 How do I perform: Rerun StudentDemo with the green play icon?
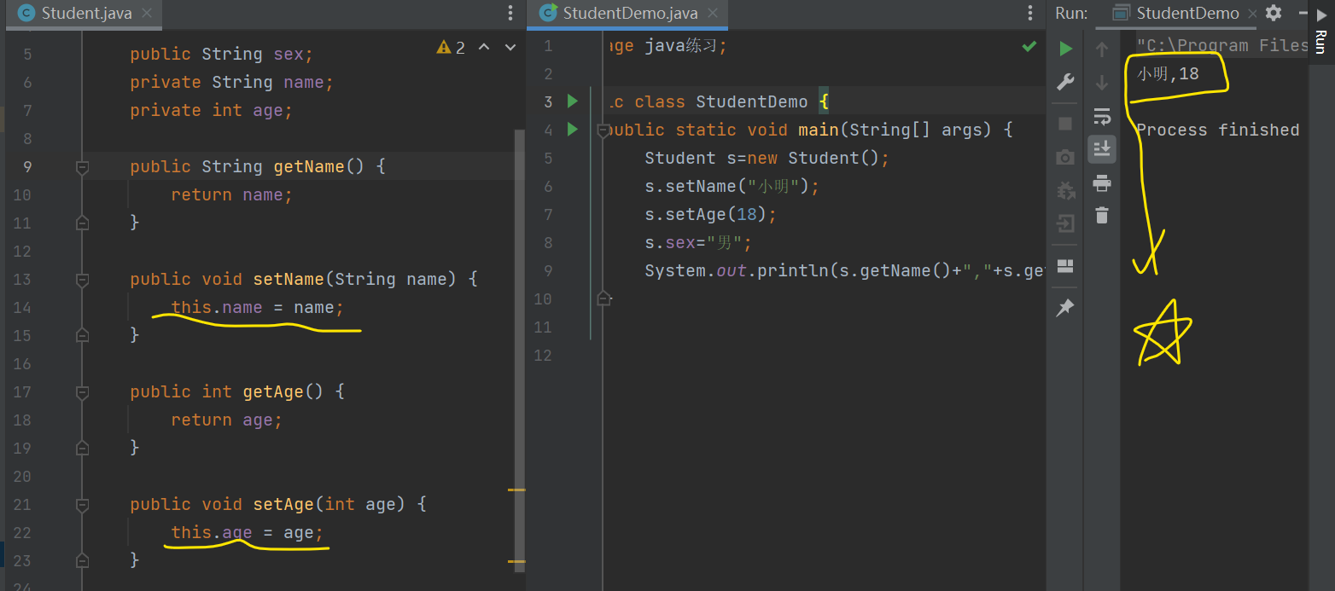coord(1065,49)
